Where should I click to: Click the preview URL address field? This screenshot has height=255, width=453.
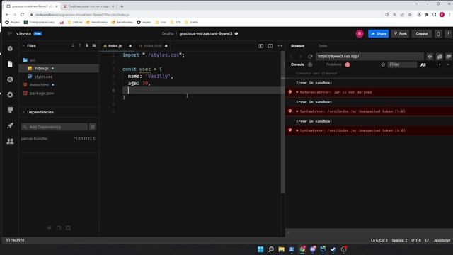point(369,57)
